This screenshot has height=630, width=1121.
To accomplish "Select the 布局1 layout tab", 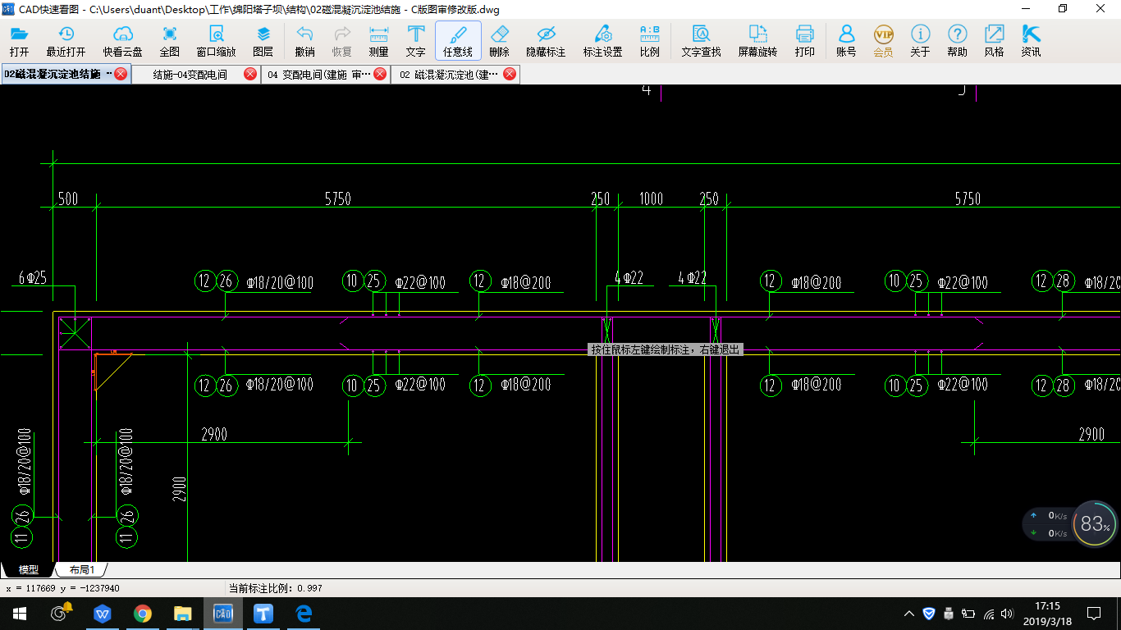I will click(81, 569).
